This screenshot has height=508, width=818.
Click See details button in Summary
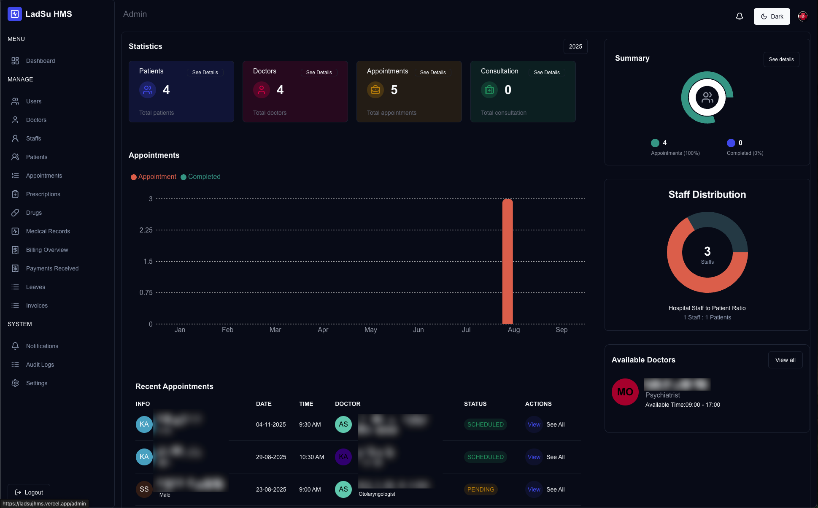781,59
